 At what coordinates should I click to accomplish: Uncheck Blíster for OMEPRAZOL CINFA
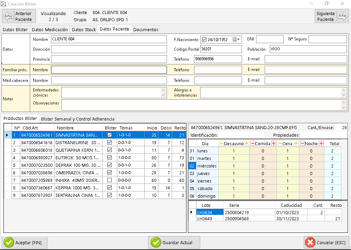tap(109, 172)
